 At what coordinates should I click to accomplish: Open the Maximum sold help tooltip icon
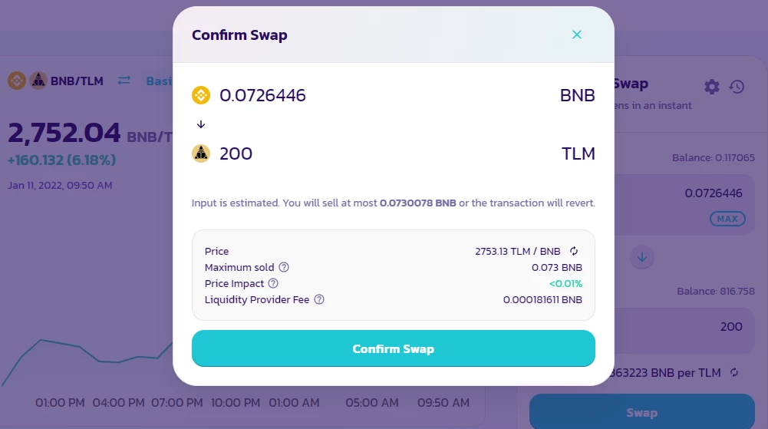coord(284,267)
